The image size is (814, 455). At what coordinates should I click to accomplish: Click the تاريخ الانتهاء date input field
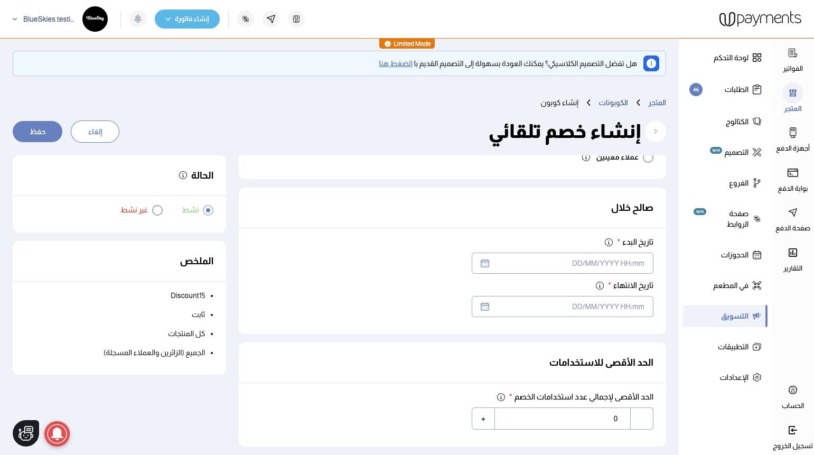click(563, 307)
